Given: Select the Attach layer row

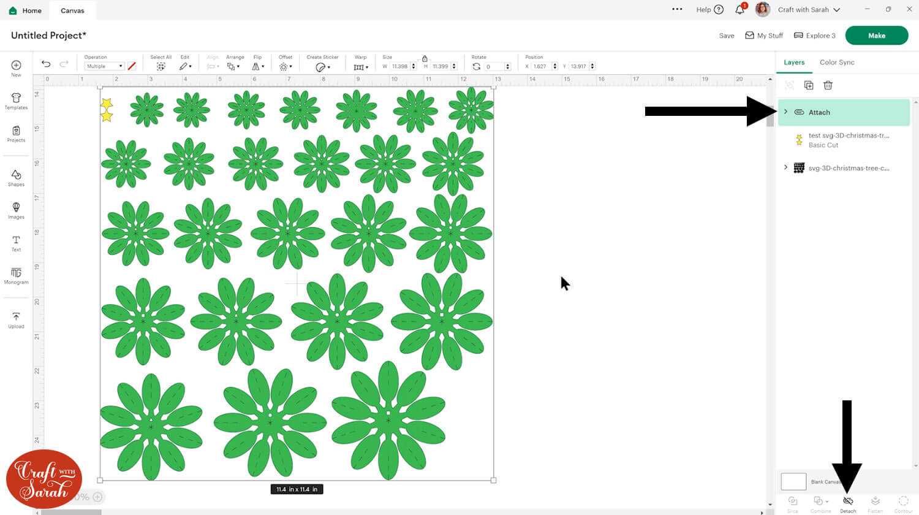Looking at the screenshot, I should 844,112.
